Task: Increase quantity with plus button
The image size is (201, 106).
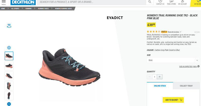Action: 160,77
